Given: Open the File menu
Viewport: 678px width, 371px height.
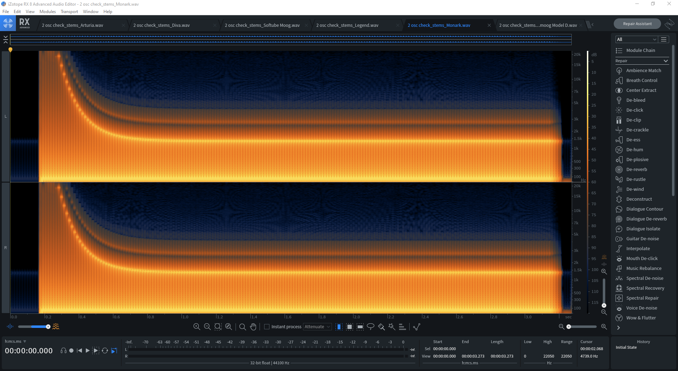Looking at the screenshot, I should [x=6, y=12].
